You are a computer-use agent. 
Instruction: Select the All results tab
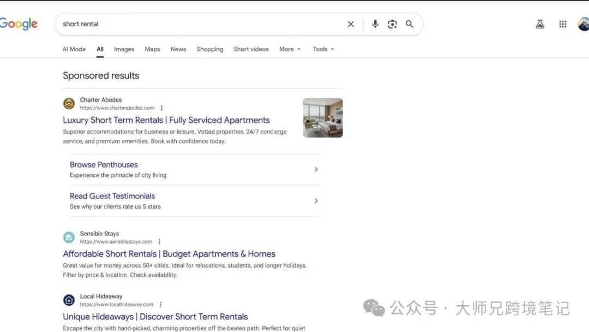[100, 49]
